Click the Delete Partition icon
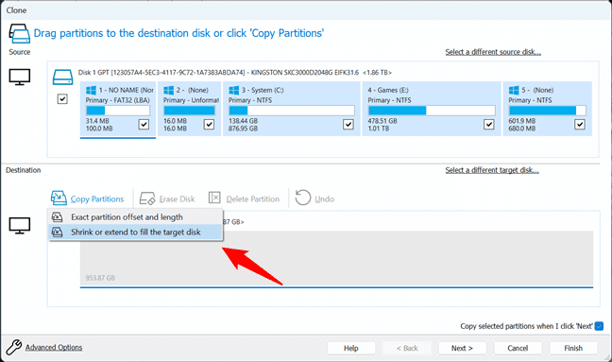This screenshot has width=612, height=362. pyautogui.click(x=214, y=198)
